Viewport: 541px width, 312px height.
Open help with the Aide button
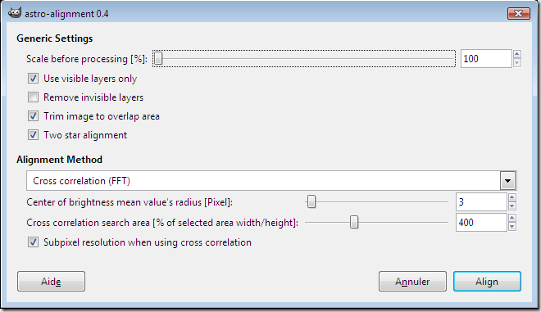point(51,282)
